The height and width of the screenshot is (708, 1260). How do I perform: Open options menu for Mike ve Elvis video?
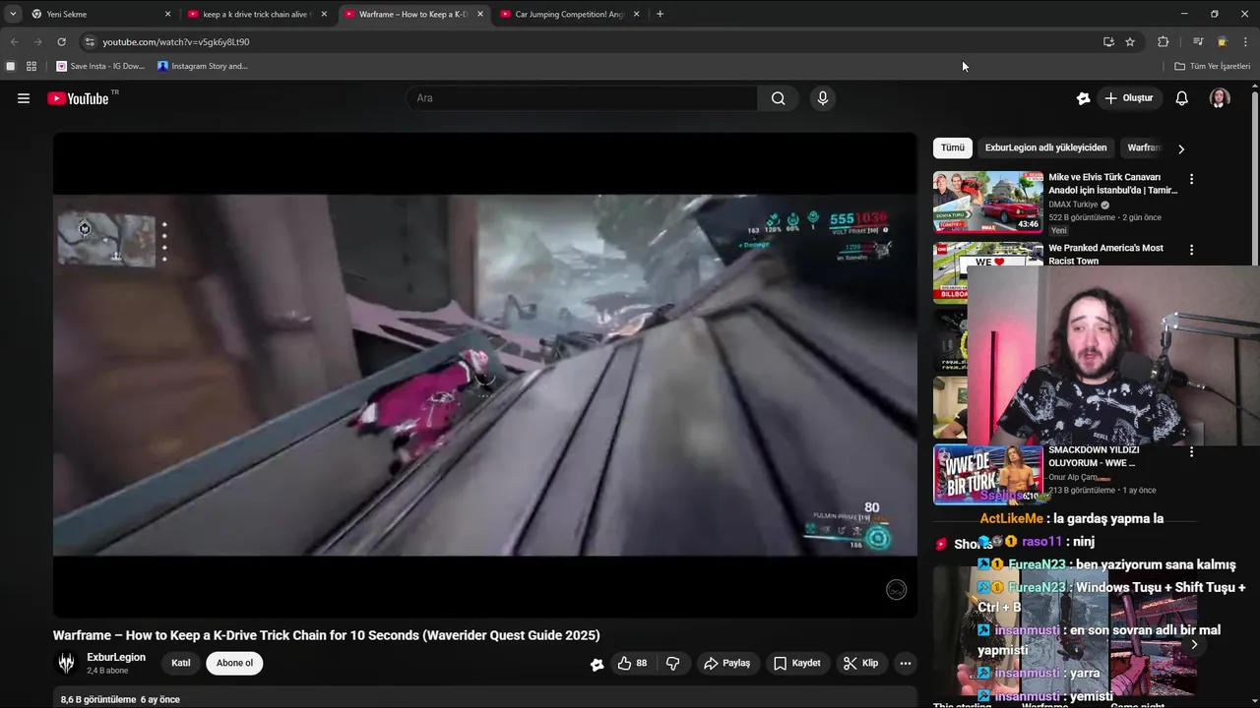coord(1191,179)
